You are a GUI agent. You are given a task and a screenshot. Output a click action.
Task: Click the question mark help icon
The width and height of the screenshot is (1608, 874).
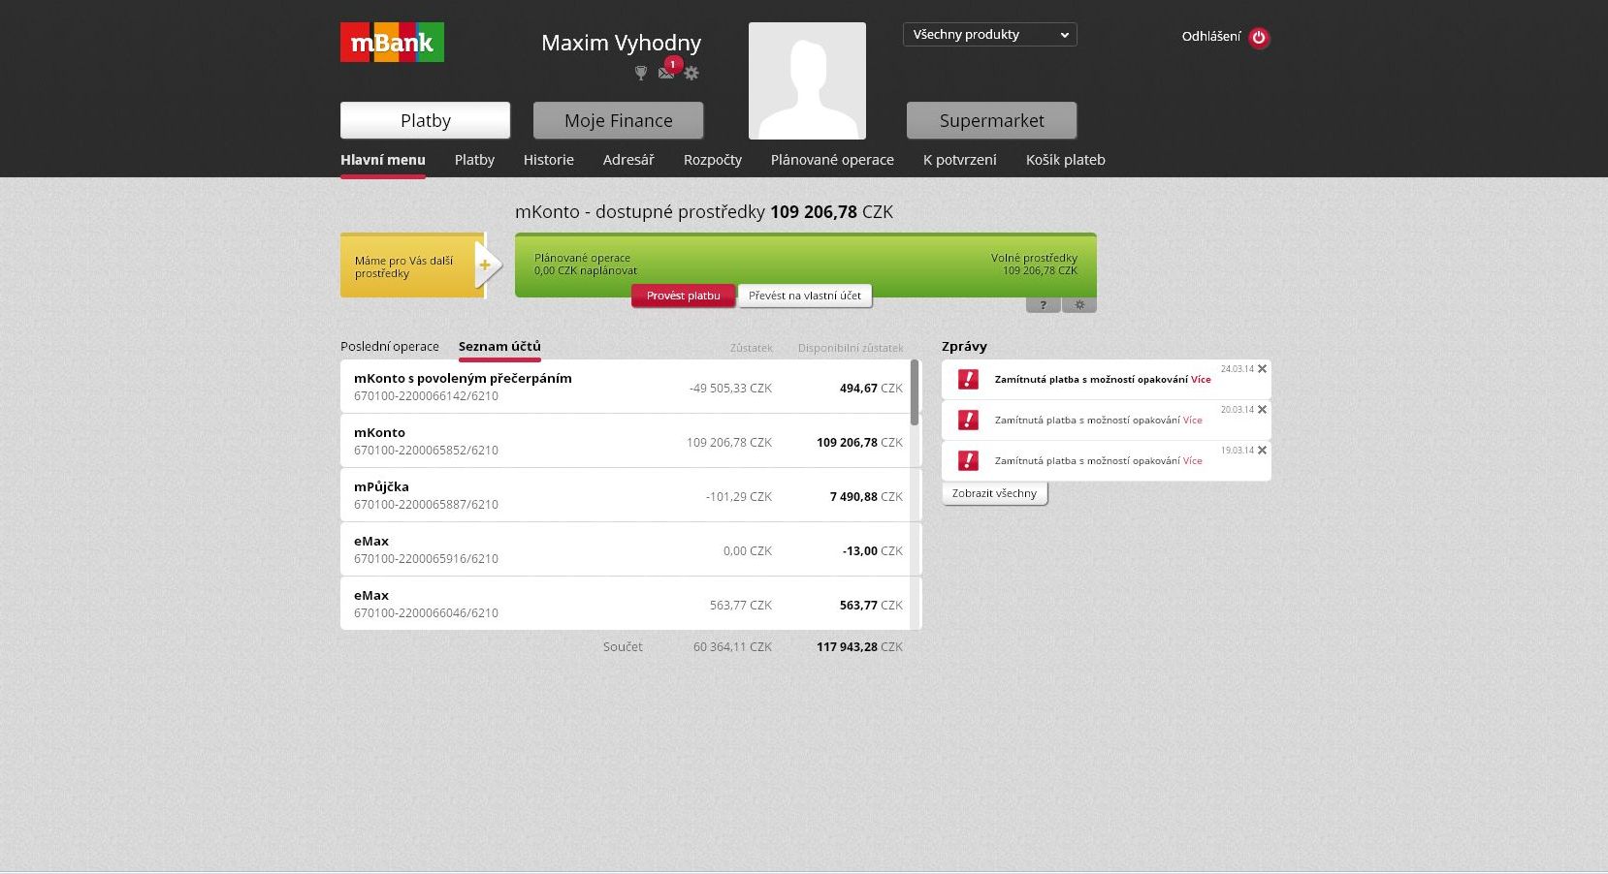1043,305
